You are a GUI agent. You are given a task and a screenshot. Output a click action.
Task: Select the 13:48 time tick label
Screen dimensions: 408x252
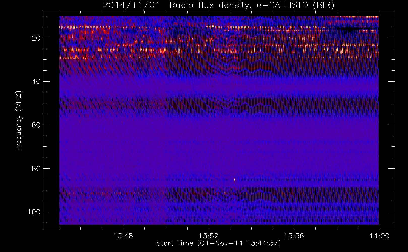point(123,236)
